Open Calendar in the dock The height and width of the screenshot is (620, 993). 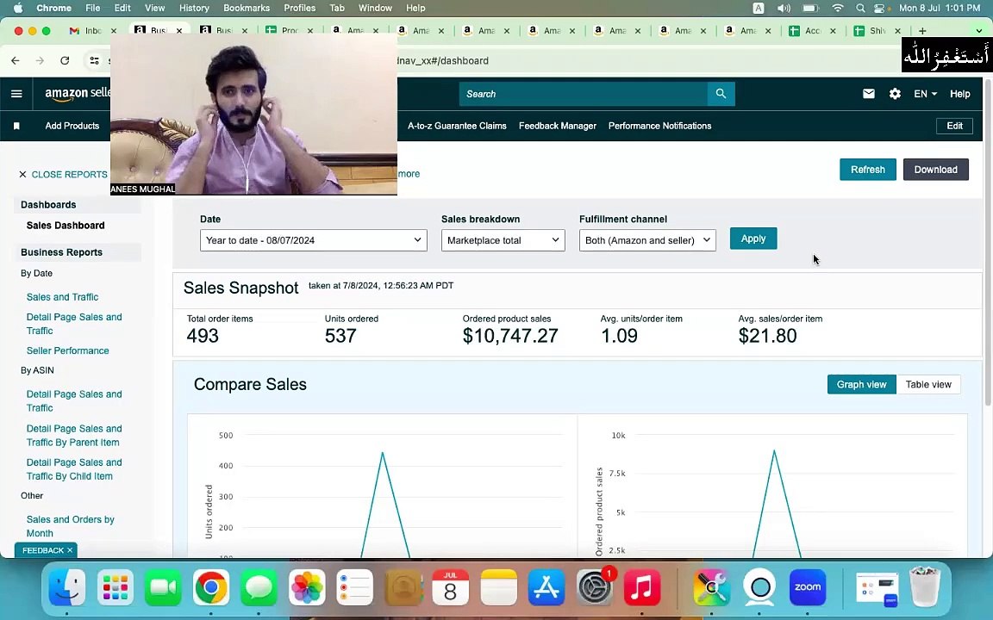coord(450,587)
